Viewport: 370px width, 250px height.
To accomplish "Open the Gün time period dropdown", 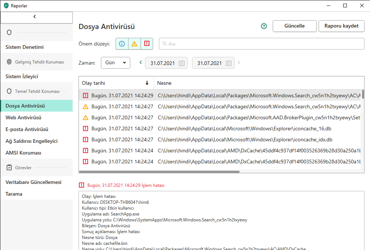I will tap(115, 63).
